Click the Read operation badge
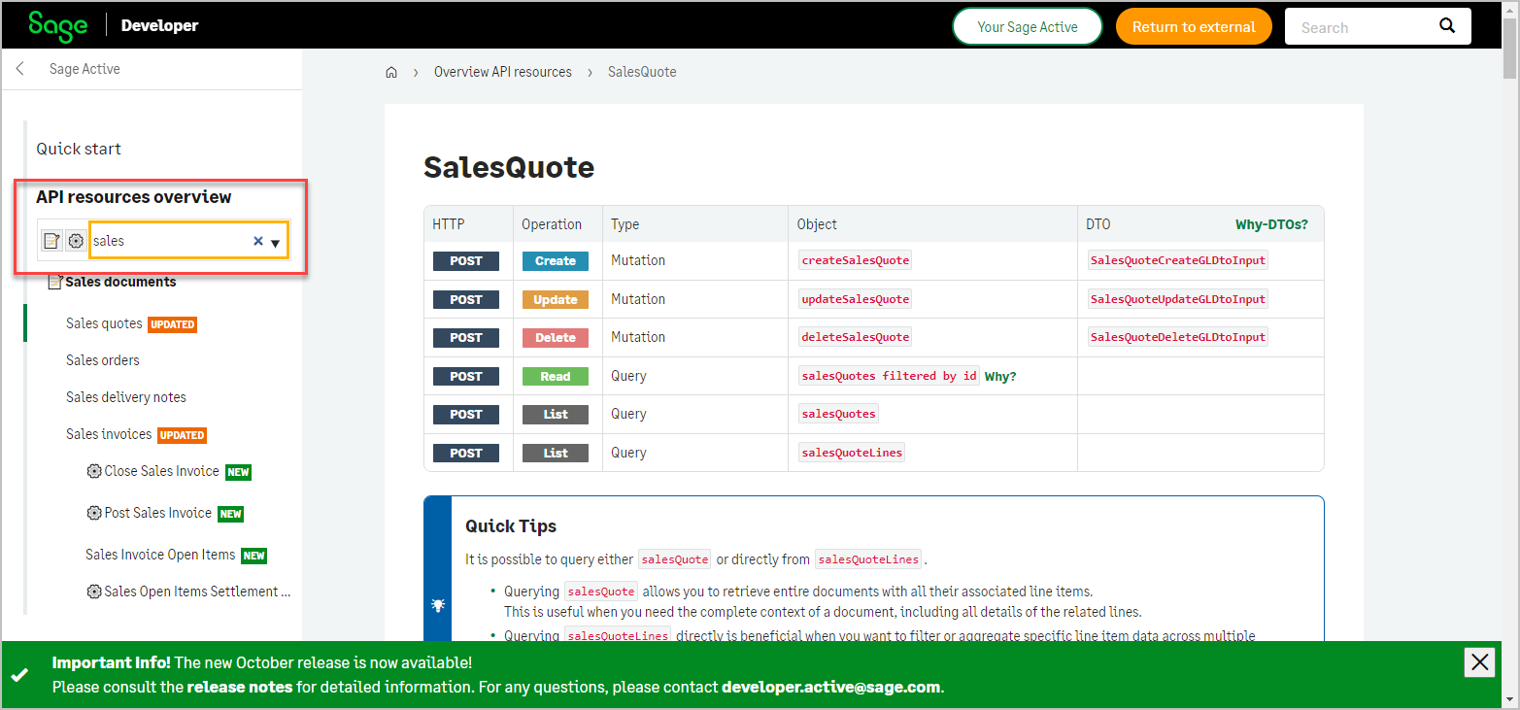Screen dimensions: 1520x710 tap(556, 376)
